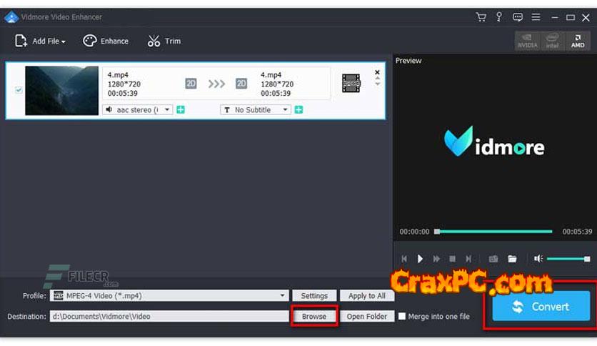Enable Merge into one file
This screenshot has width=597, height=346.
401,316
